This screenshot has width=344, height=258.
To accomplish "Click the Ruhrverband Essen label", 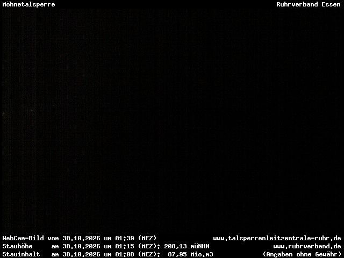I will [x=308, y=4].
